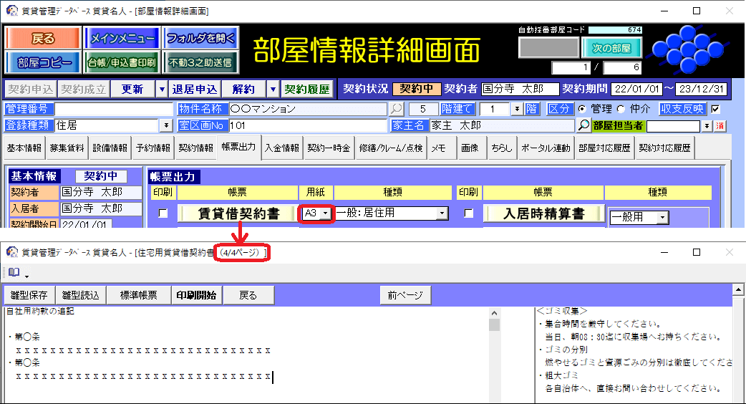The image size is (746, 404).
Task: Click the 前ページ button
Action: tap(405, 295)
